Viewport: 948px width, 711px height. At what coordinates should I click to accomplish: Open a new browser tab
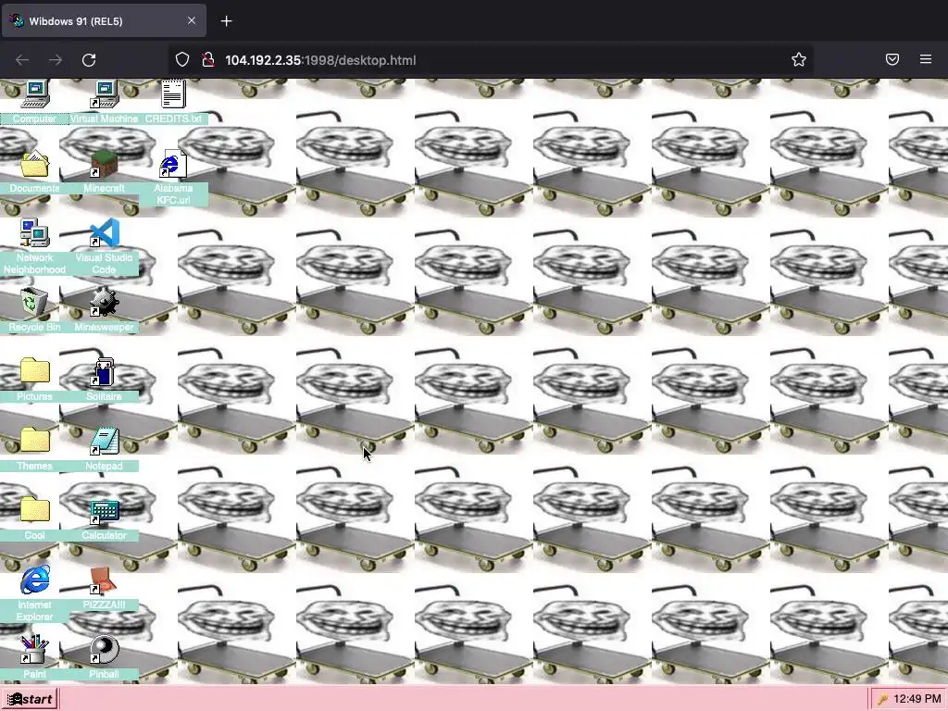coord(226,21)
